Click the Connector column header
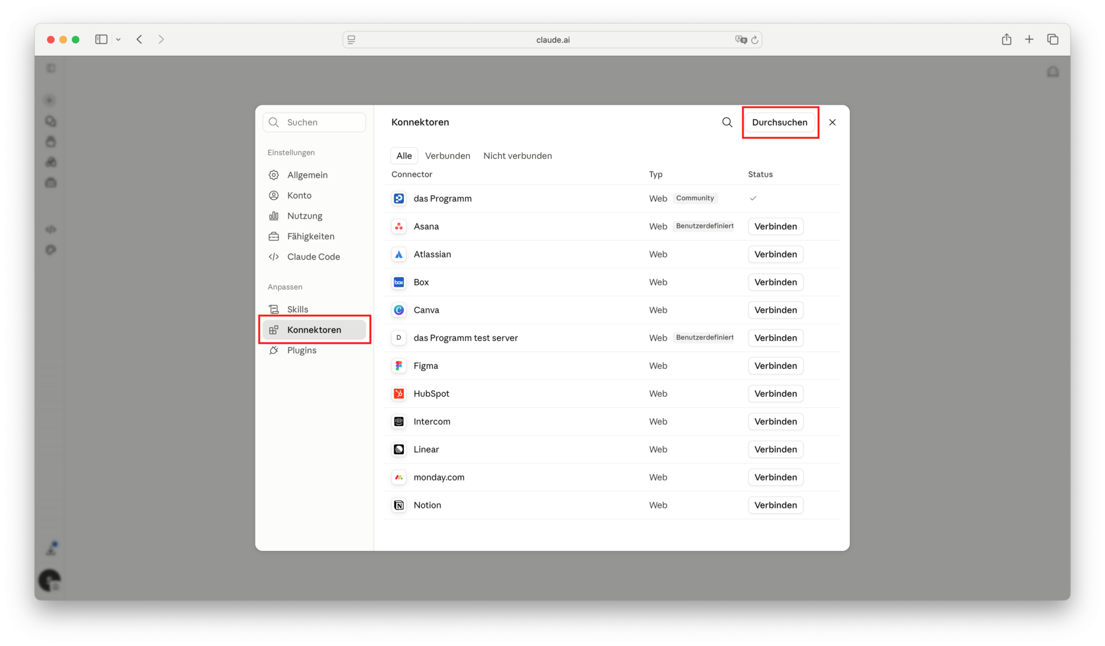Viewport: 1105px width, 646px height. 411,174
